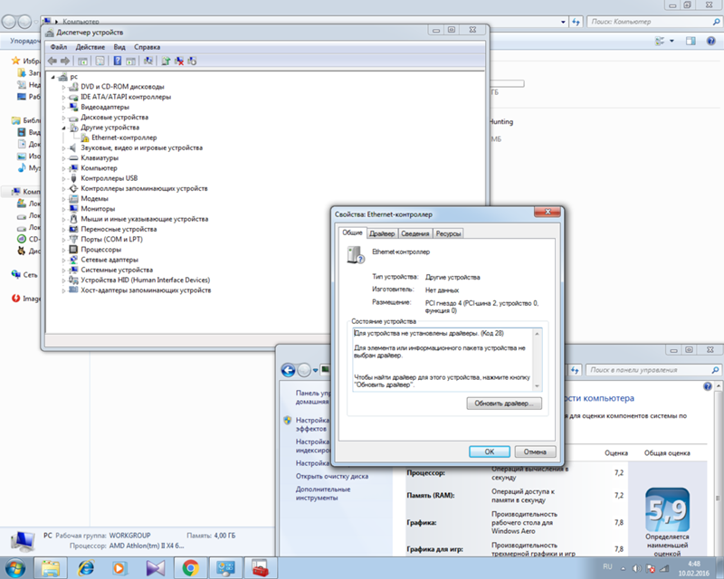Image resolution: width=724 pixels, height=579 pixels.
Task: Select the Ethernet-контроллер warning icon in tree
Action: 85,138
